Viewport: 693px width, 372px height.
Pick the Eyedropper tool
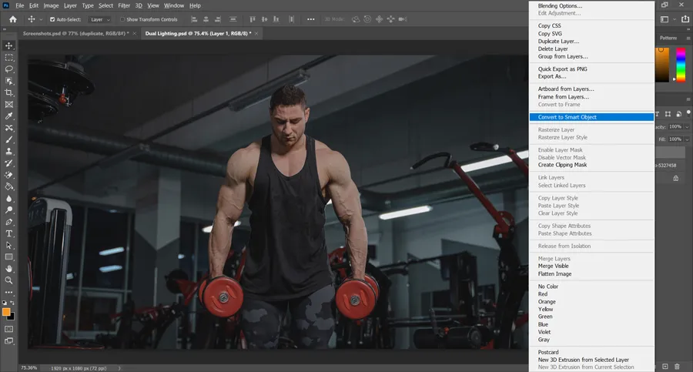tap(9, 116)
